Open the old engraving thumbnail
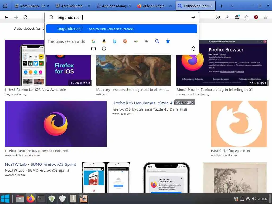This screenshot has height=204, width=272. click(x=235, y=178)
